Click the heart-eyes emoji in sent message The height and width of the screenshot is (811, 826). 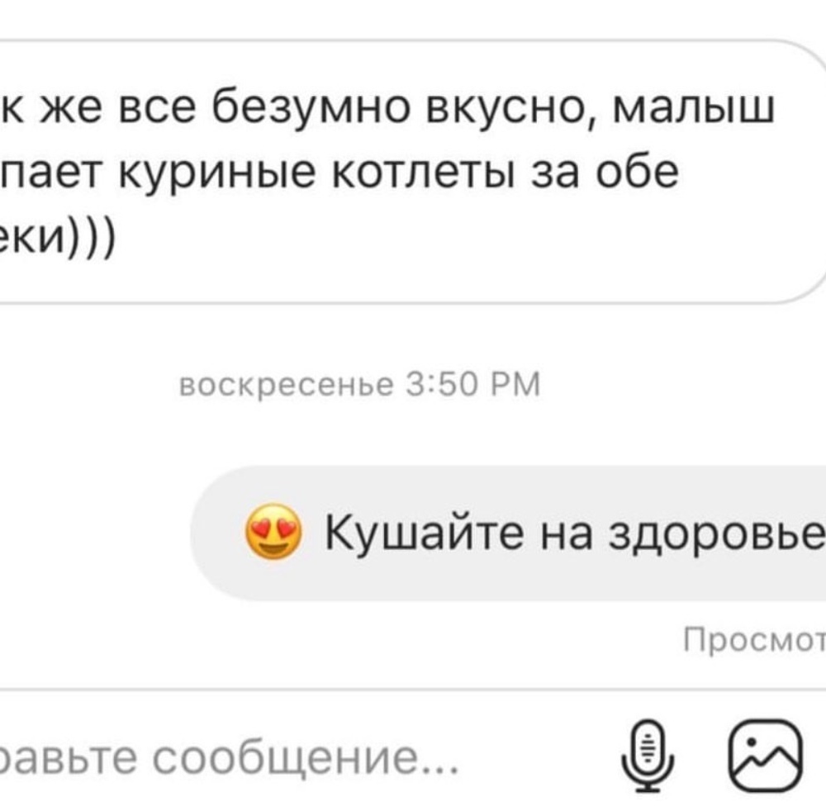(273, 531)
